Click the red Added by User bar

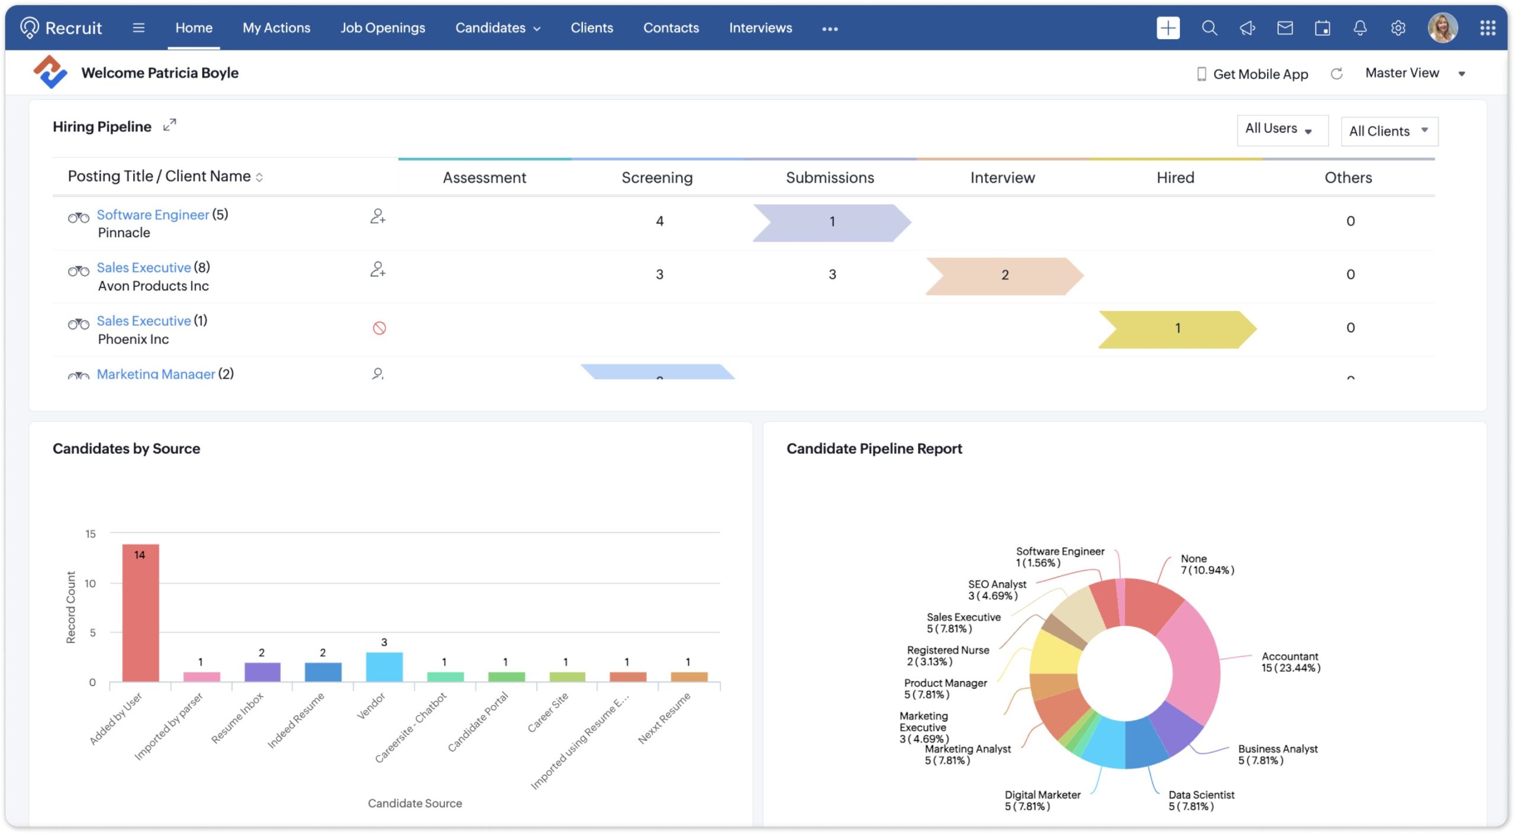pyautogui.click(x=140, y=612)
